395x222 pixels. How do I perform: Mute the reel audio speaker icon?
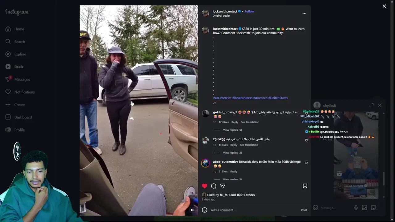(192, 210)
